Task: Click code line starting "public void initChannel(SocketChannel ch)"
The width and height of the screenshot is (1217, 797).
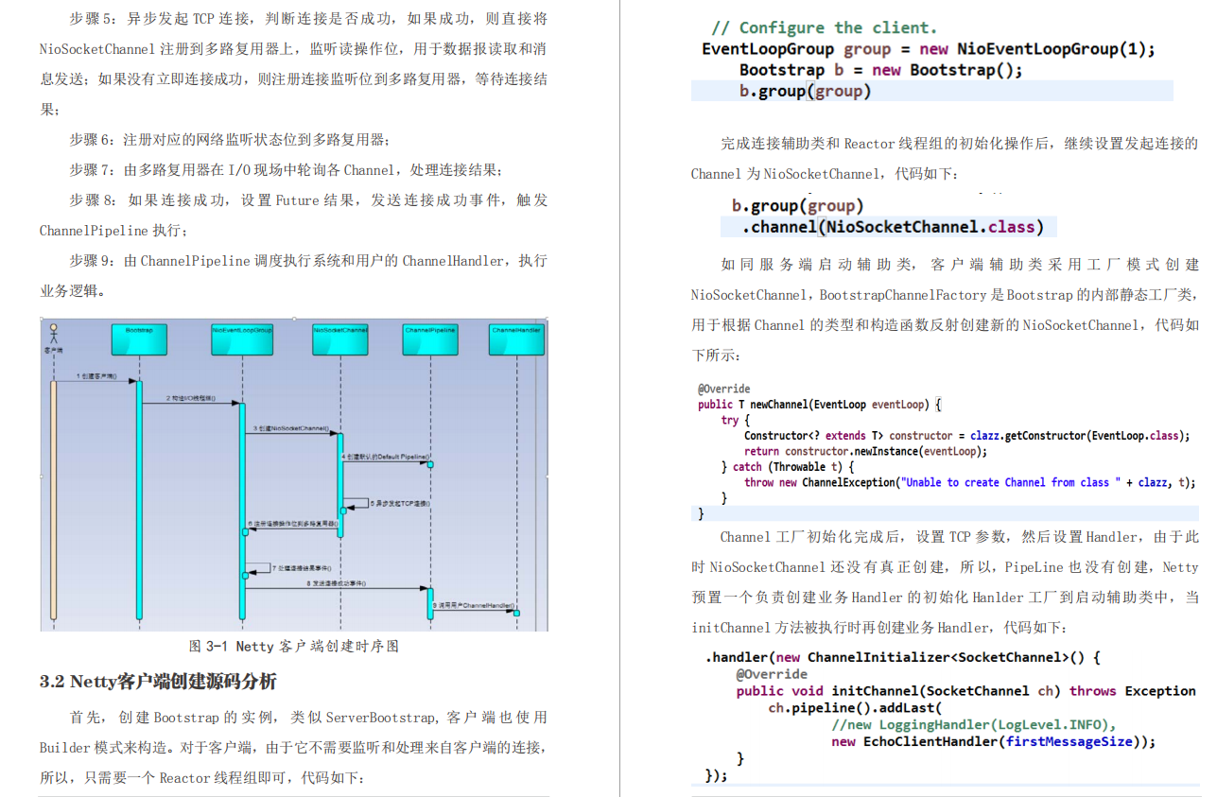Action: 966,691
